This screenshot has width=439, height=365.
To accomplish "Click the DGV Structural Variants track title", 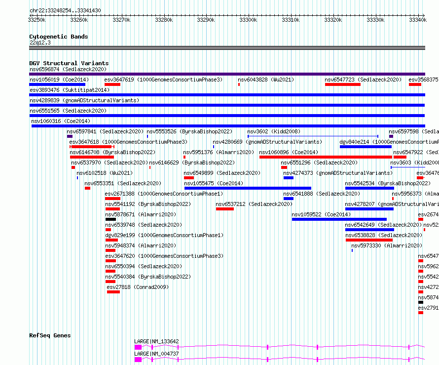I will coord(69,63).
